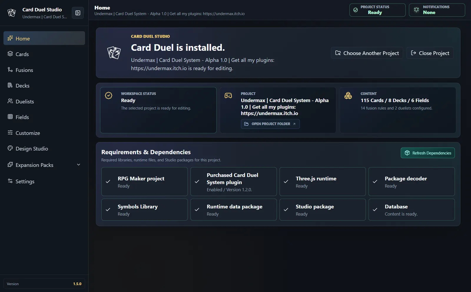Image resolution: width=471 pixels, height=292 pixels.
Task: Click the Requirements & Dependencies heading
Action: [x=146, y=152]
